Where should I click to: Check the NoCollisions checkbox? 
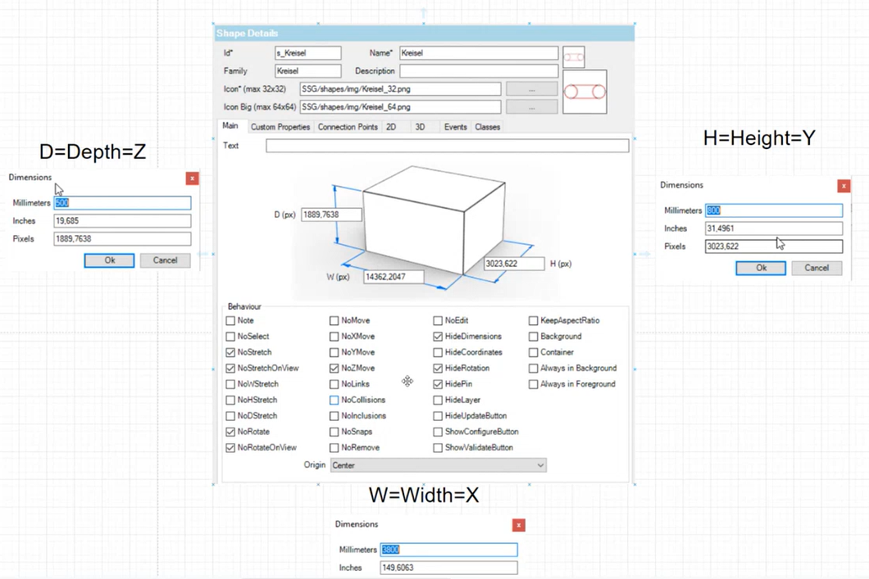[334, 400]
